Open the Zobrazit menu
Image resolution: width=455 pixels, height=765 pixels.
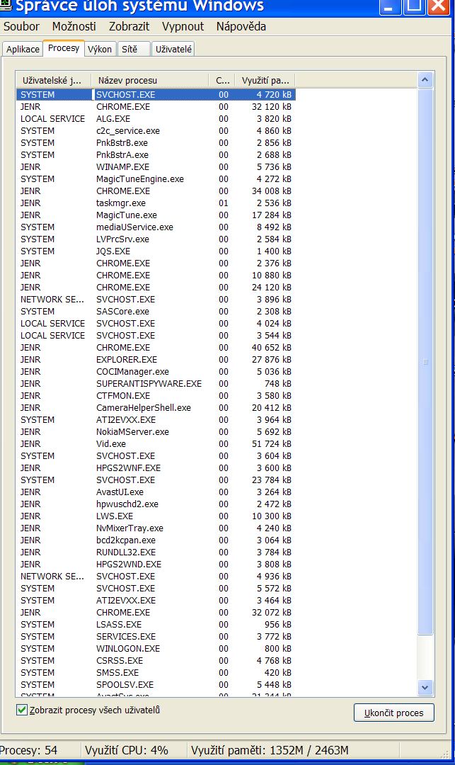pyautogui.click(x=129, y=26)
